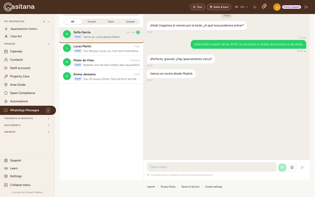Collapse the Manage section chevron
Image resolution: width=315 pixels, height=197 pixels.
tap(49, 44)
